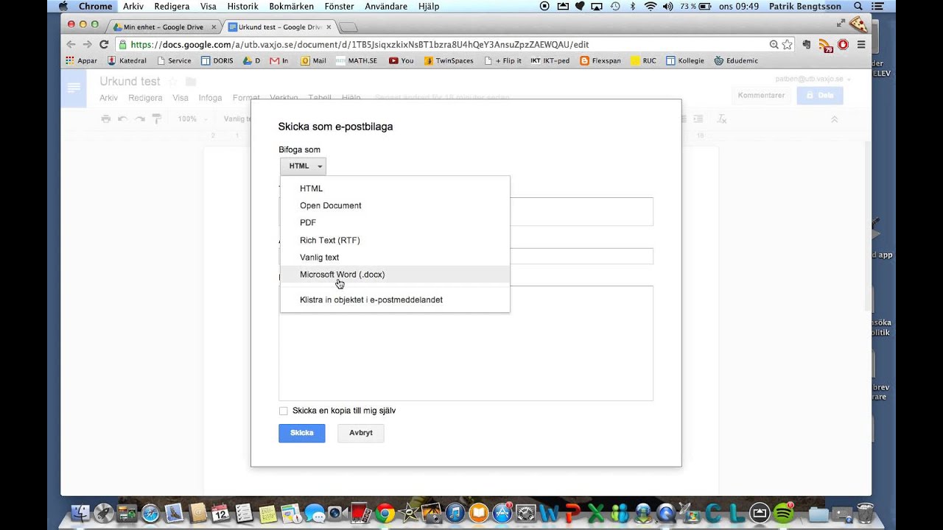Viewport: 943px width, 530px height.
Task: Bookmark this page with the star icon
Action: tap(787, 44)
